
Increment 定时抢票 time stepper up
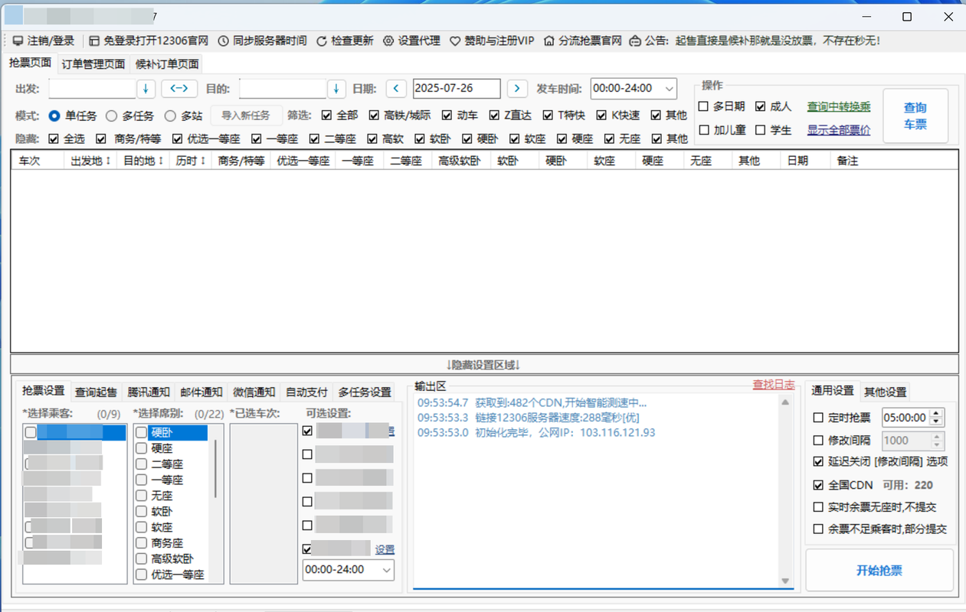937,414
